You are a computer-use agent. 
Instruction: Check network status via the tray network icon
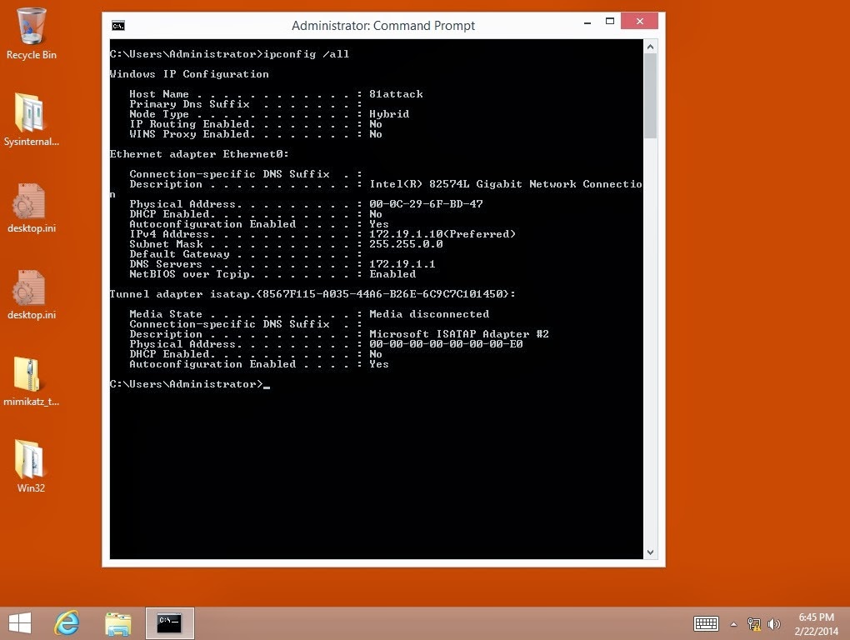(752, 623)
